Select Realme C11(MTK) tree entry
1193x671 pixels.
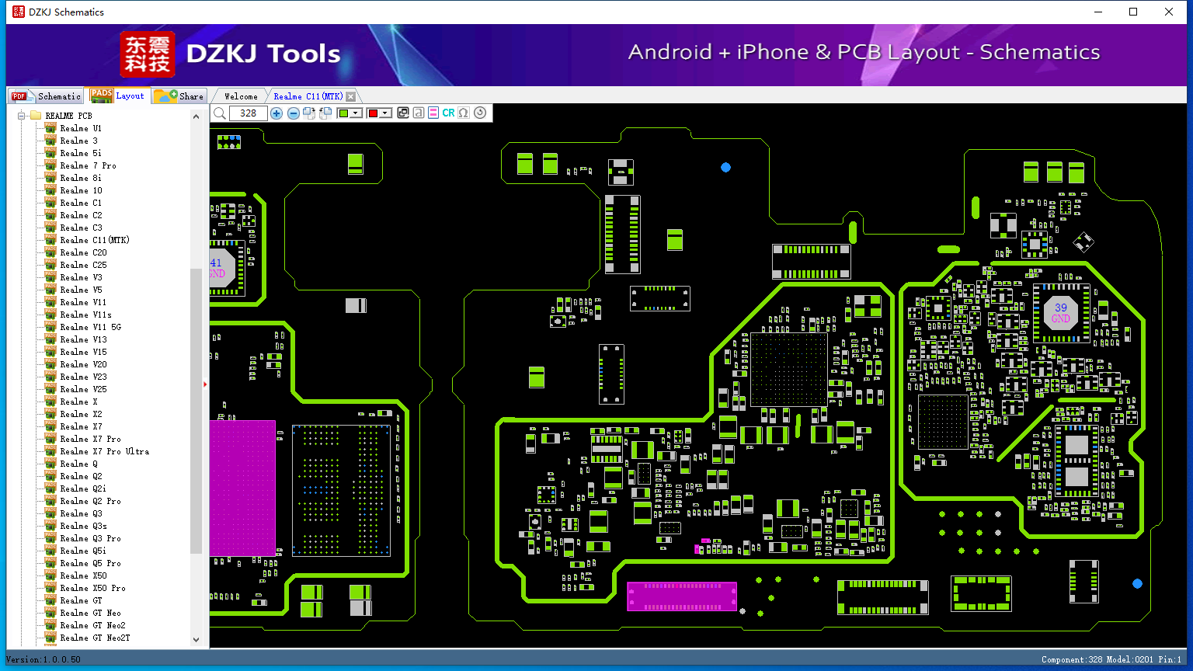pos(95,240)
